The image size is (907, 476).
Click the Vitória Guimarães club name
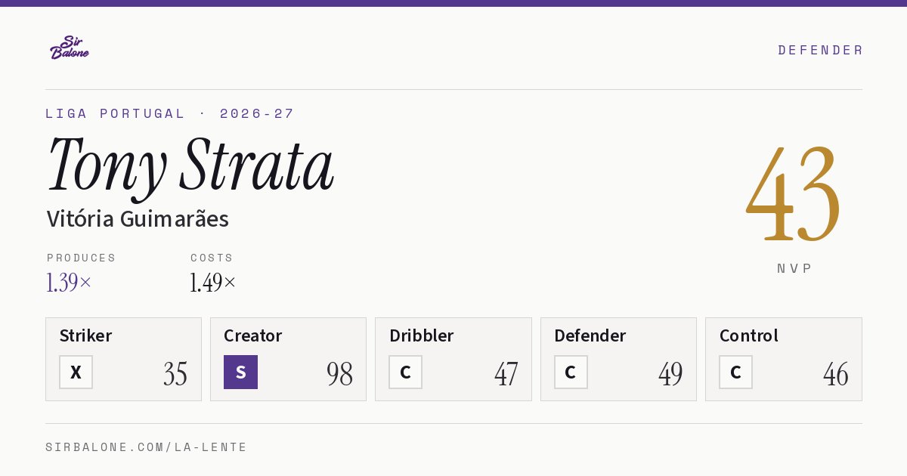[x=138, y=219]
